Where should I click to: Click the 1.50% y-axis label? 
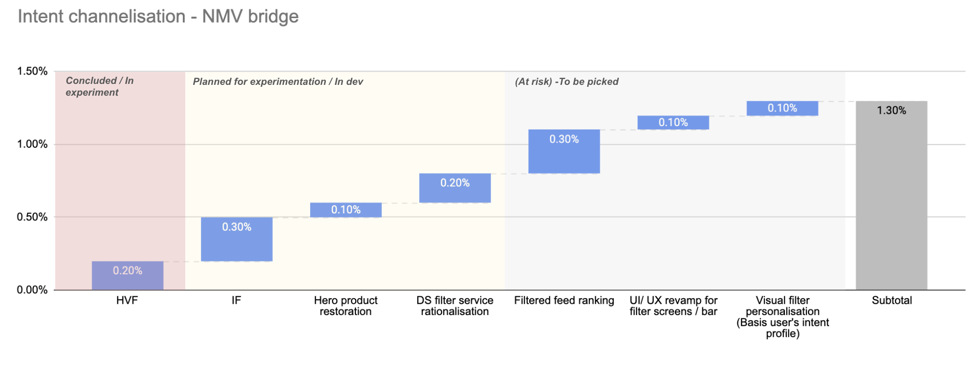coord(32,71)
